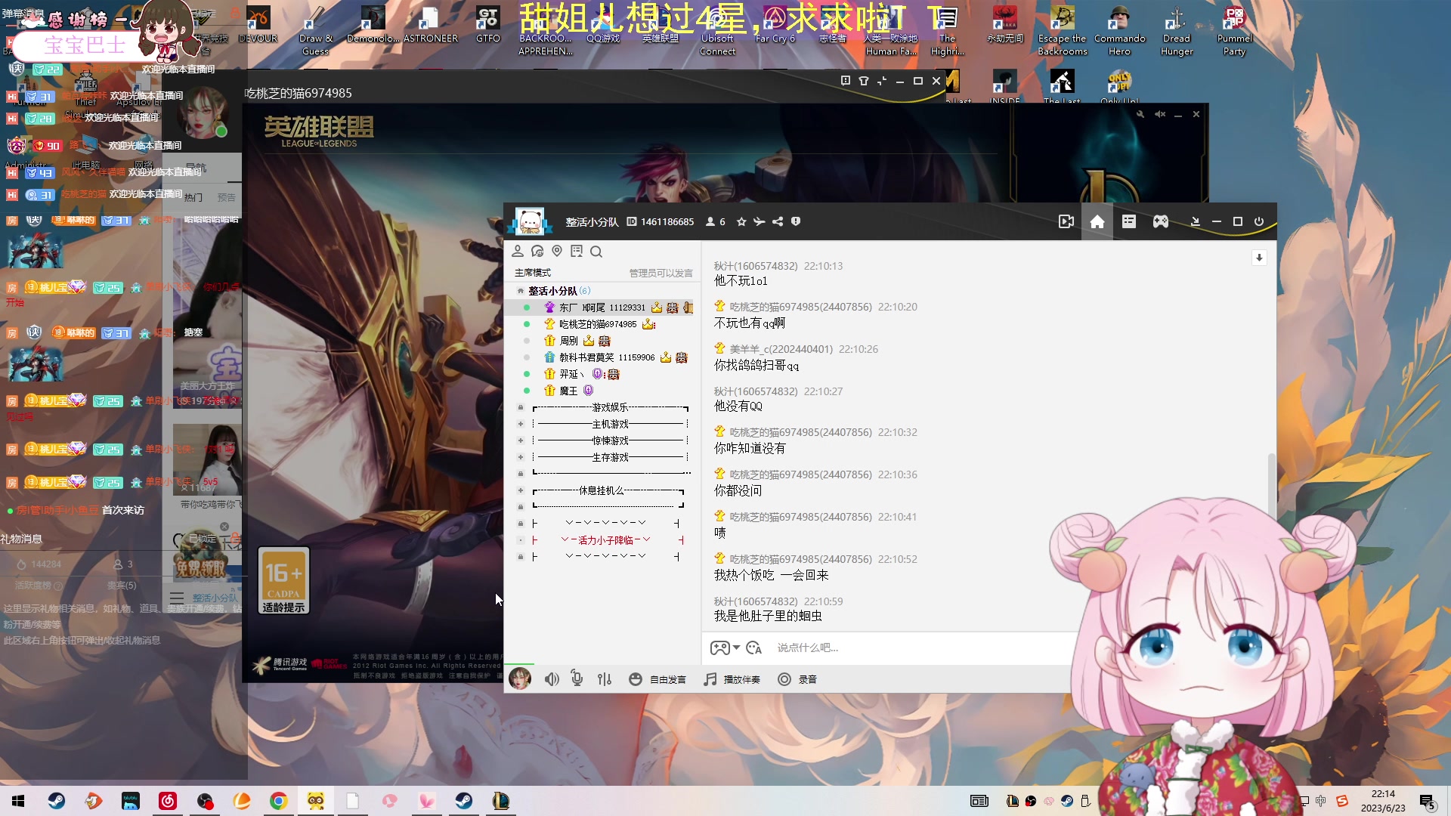This screenshot has height=816, width=1451.
Task: Expand the 惊悚游戏 sub-channel
Action: point(521,440)
